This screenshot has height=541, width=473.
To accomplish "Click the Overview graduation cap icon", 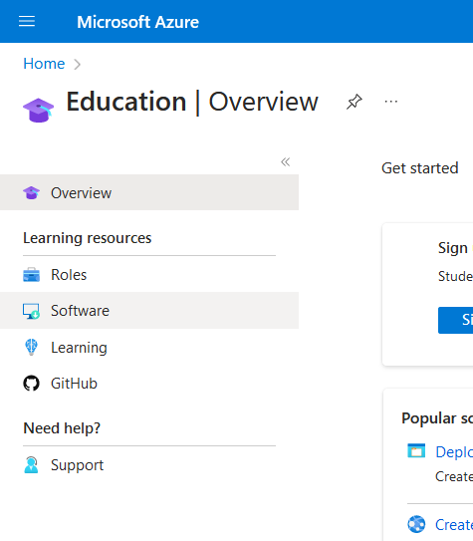I will pos(32,192).
